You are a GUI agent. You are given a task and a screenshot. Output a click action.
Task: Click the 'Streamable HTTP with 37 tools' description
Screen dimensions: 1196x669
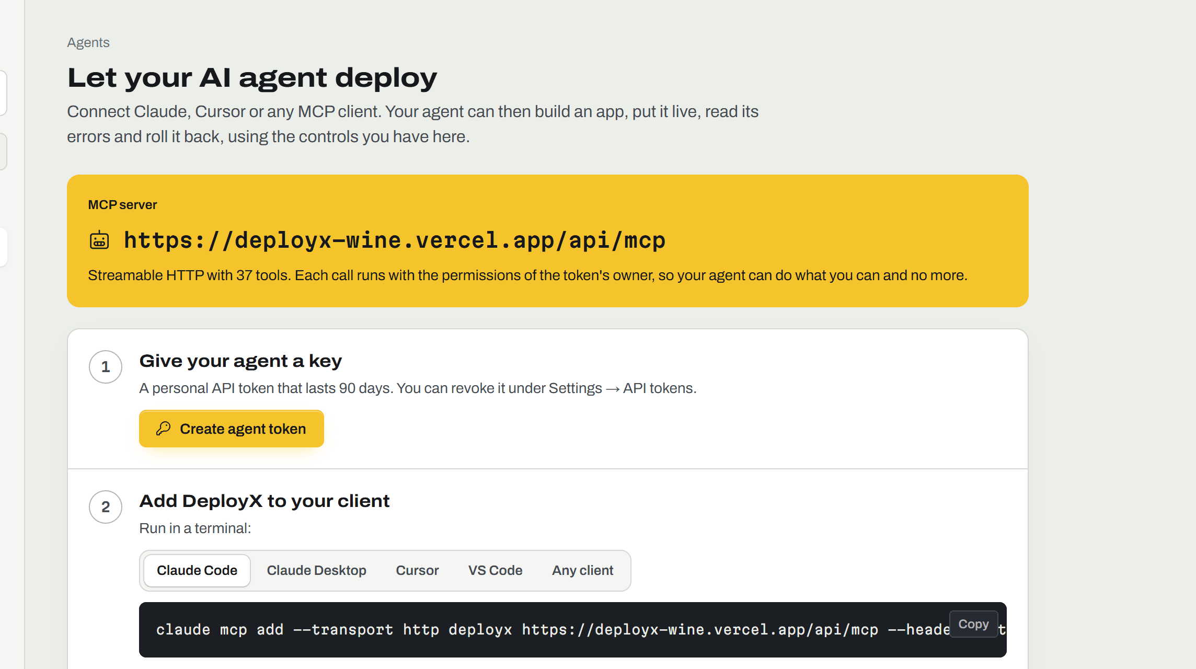click(527, 275)
